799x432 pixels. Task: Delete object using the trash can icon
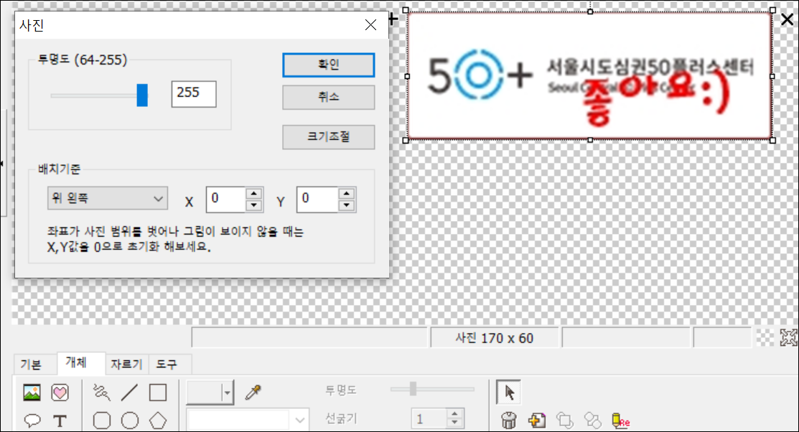pos(508,421)
